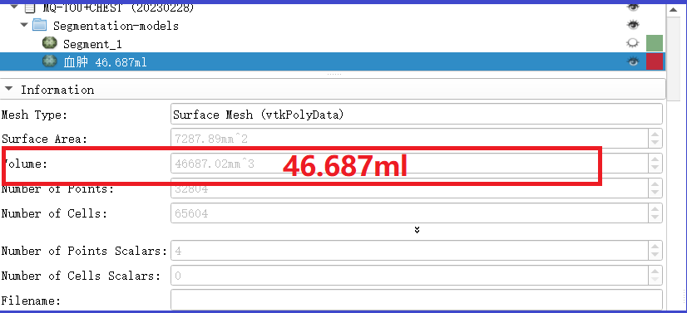This screenshot has width=687, height=313.
Task: Click the Mesh Type field
Action: (416, 115)
